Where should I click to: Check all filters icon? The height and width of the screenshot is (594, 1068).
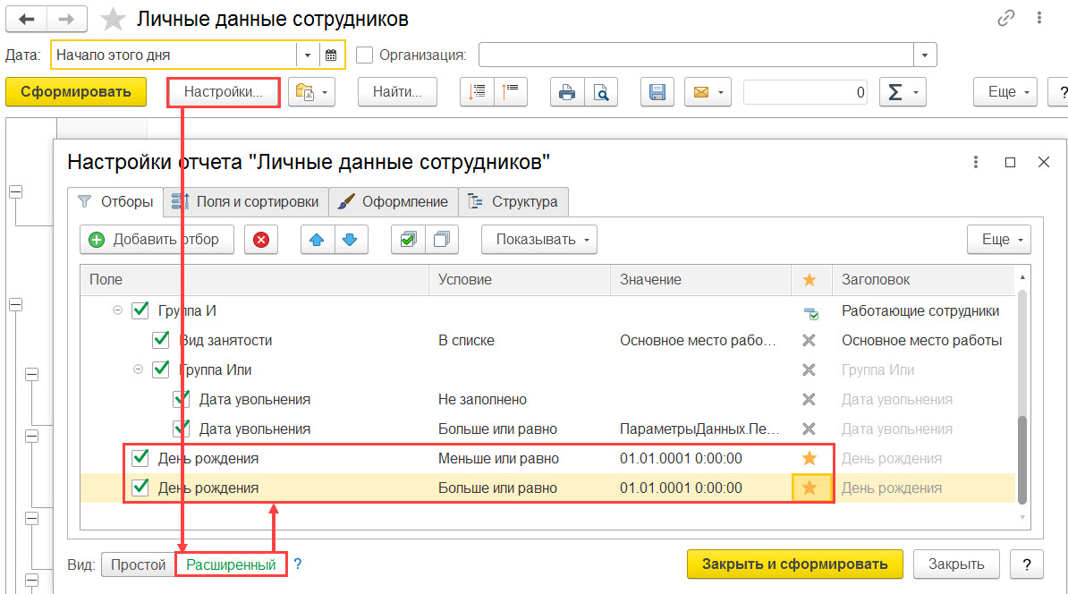pyautogui.click(x=408, y=240)
